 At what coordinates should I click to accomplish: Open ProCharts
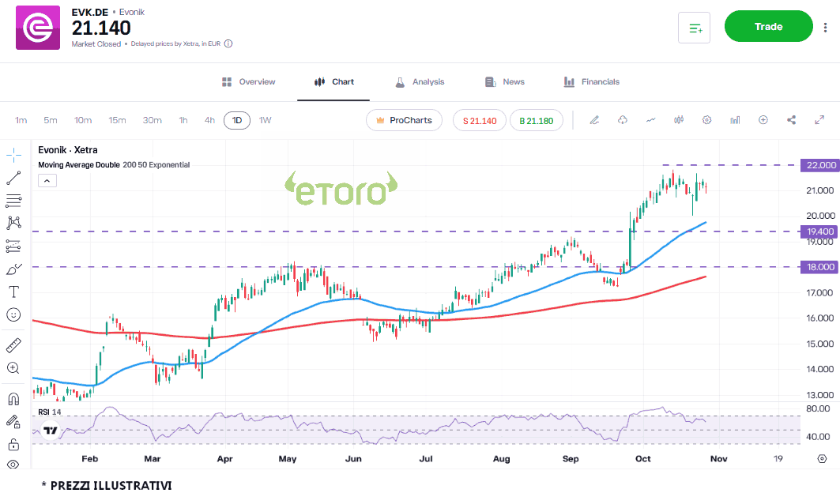coord(405,120)
